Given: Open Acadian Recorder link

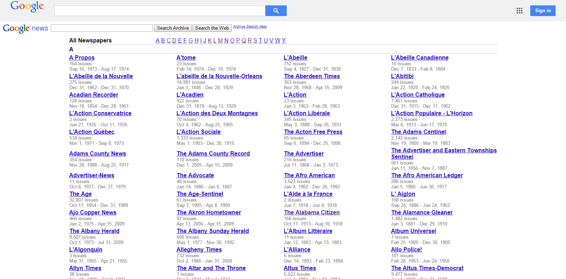Looking at the screenshot, I should (94, 95).
